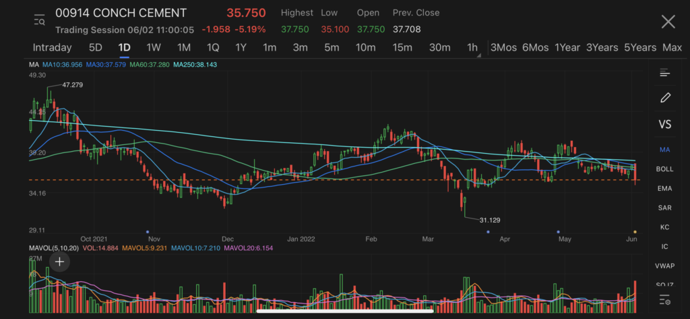Select the 1M monthly tab
This screenshot has width=690, height=319.
(x=183, y=48)
